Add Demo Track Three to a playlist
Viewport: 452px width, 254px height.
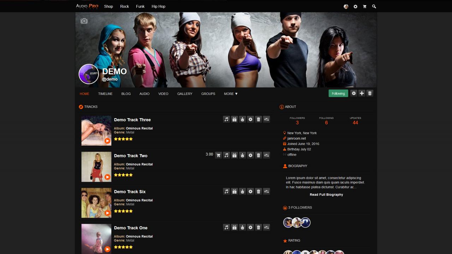pos(226,119)
